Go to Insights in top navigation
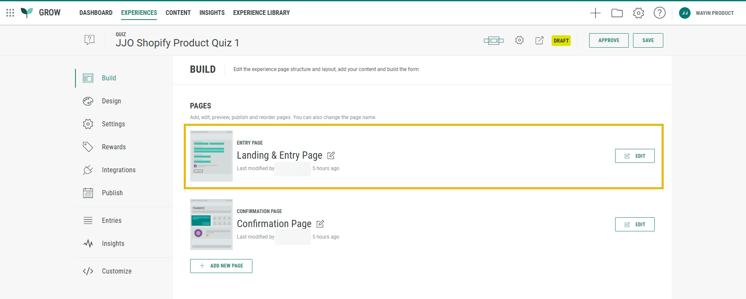This screenshot has width=746, height=299. click(x=212, y=13)
